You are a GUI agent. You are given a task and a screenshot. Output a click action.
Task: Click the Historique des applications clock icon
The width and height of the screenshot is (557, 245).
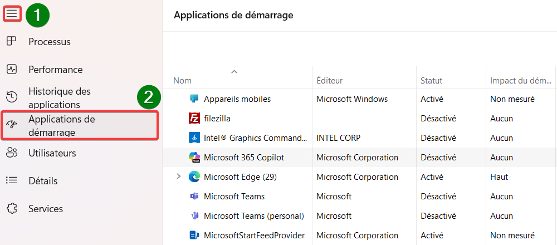pyautogui.click(x=12, y=97)
